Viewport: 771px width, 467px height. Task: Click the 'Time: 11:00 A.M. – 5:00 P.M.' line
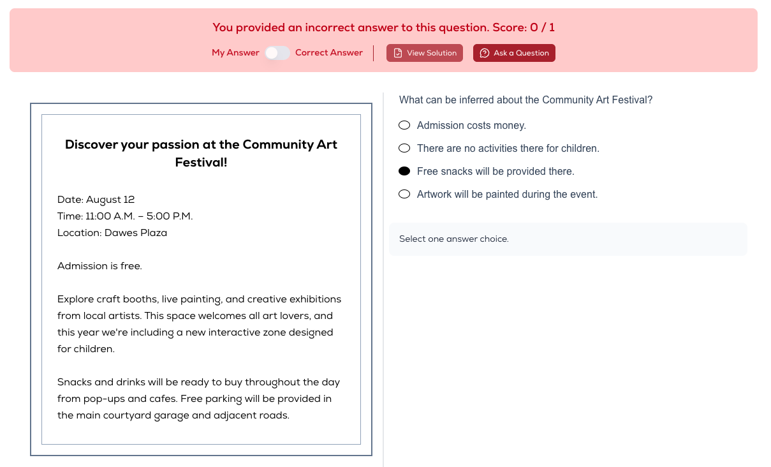point(125,216)
